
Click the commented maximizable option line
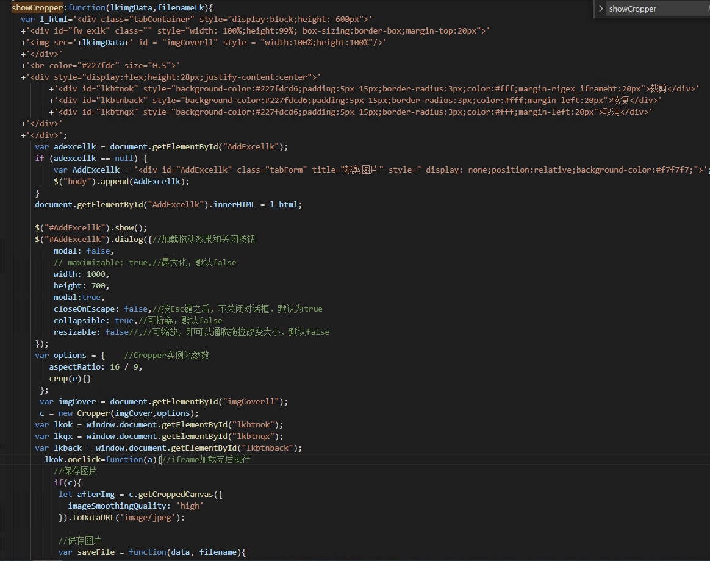[145, 263]
